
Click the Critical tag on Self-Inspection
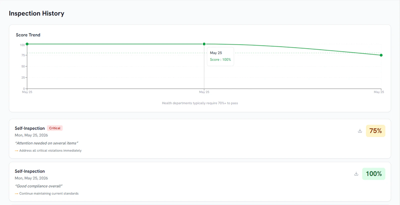[55, 128]
